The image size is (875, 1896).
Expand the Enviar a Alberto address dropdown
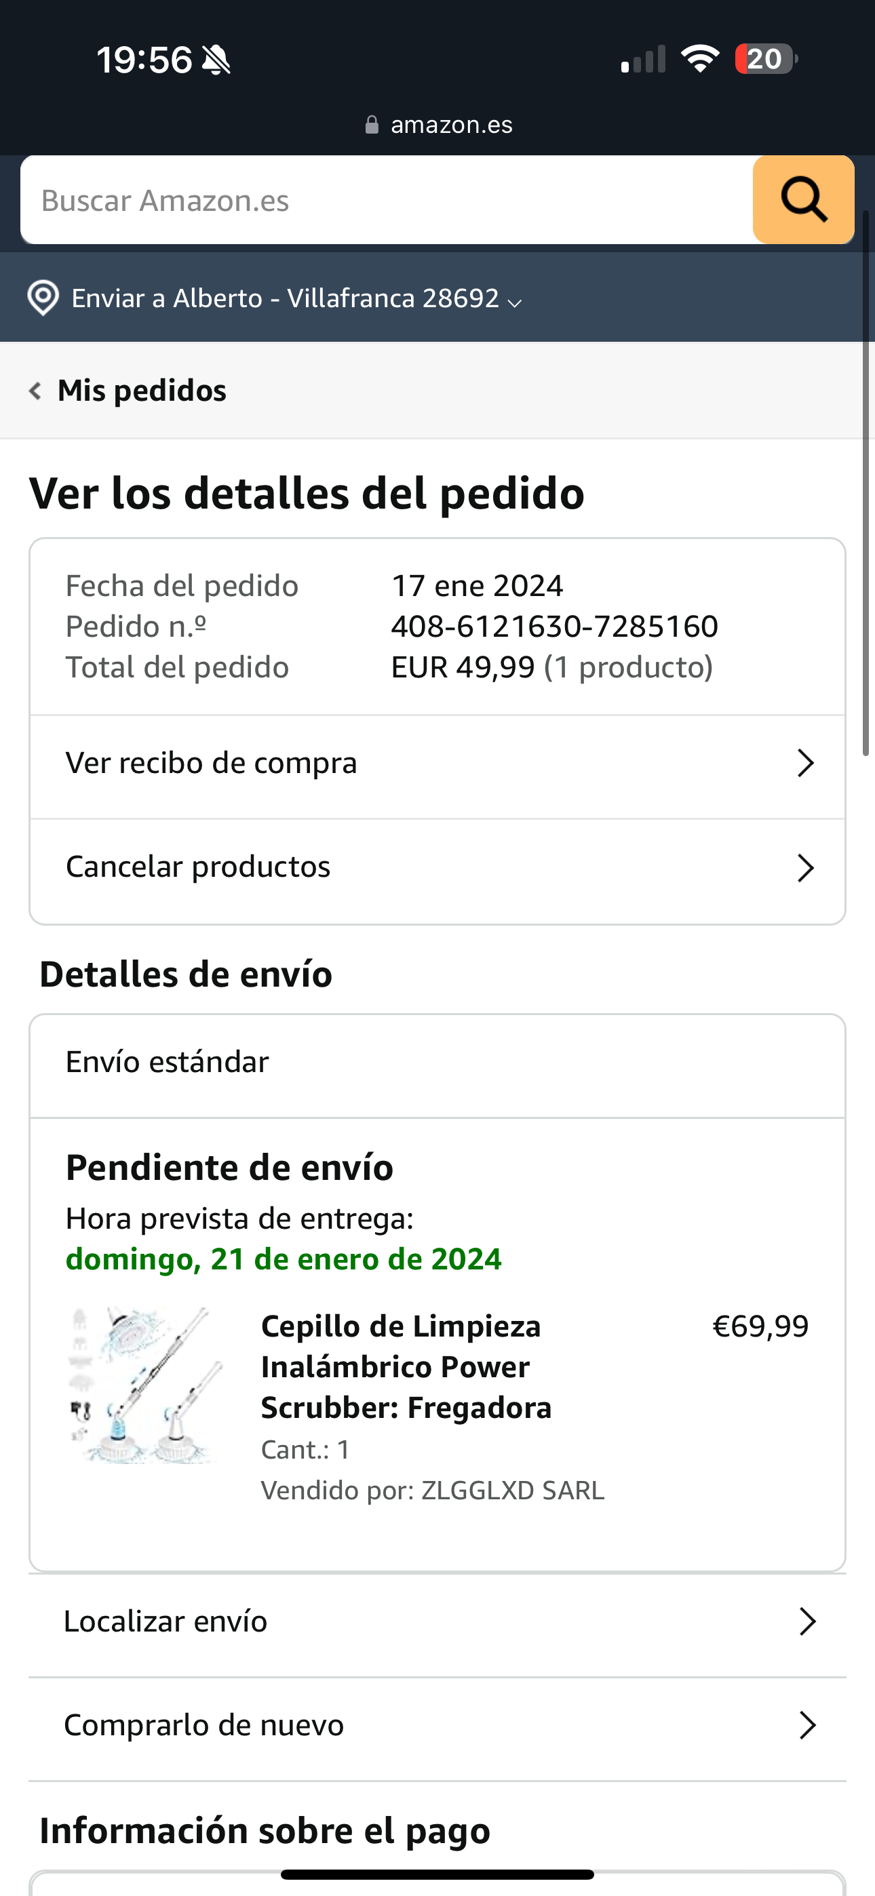[x=515, y=302]
